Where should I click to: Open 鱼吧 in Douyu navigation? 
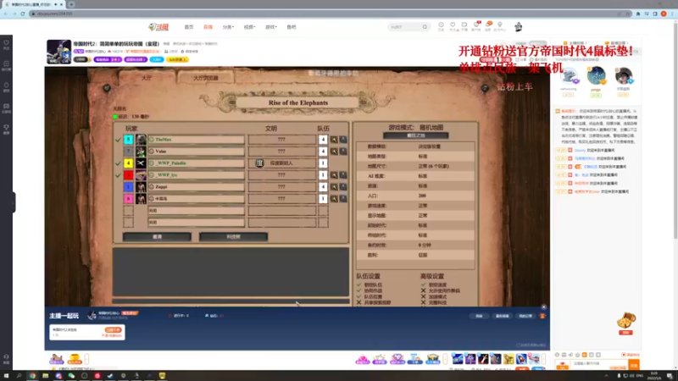point(292,27)
